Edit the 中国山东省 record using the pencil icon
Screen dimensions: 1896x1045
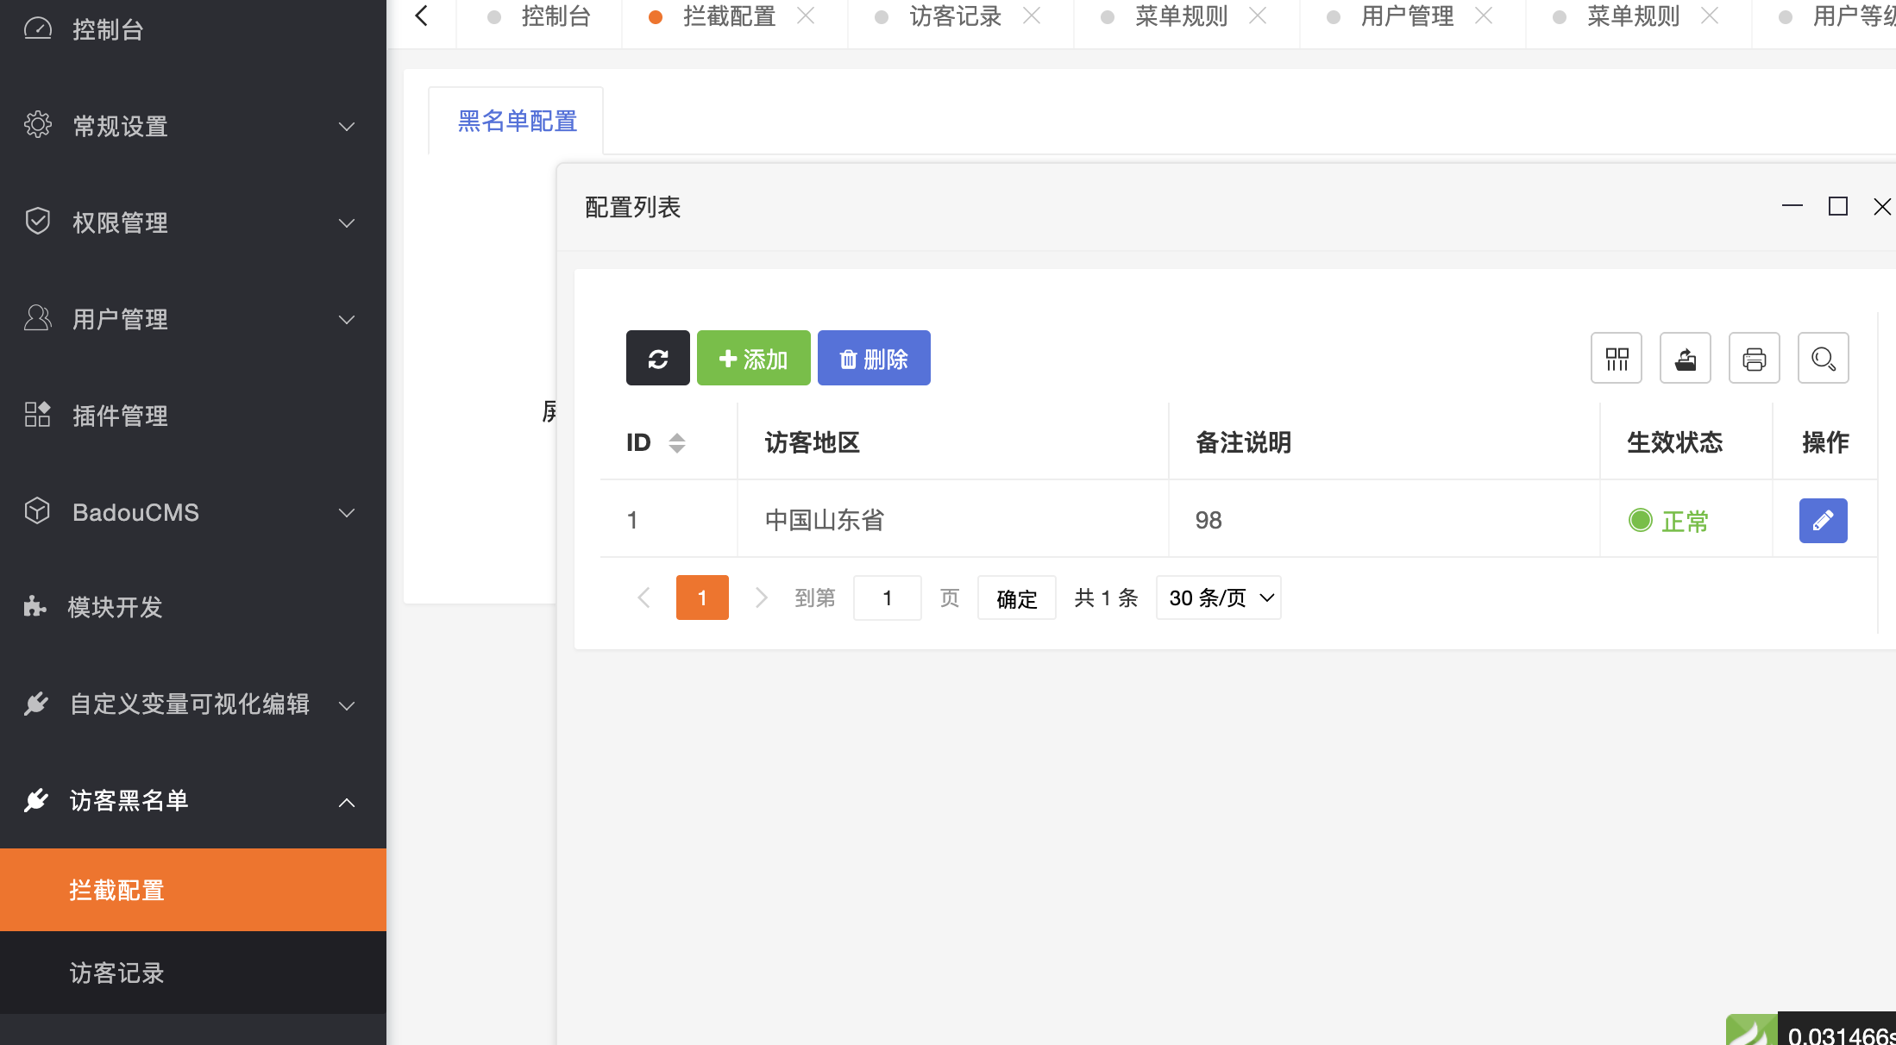pos(1823,520)
